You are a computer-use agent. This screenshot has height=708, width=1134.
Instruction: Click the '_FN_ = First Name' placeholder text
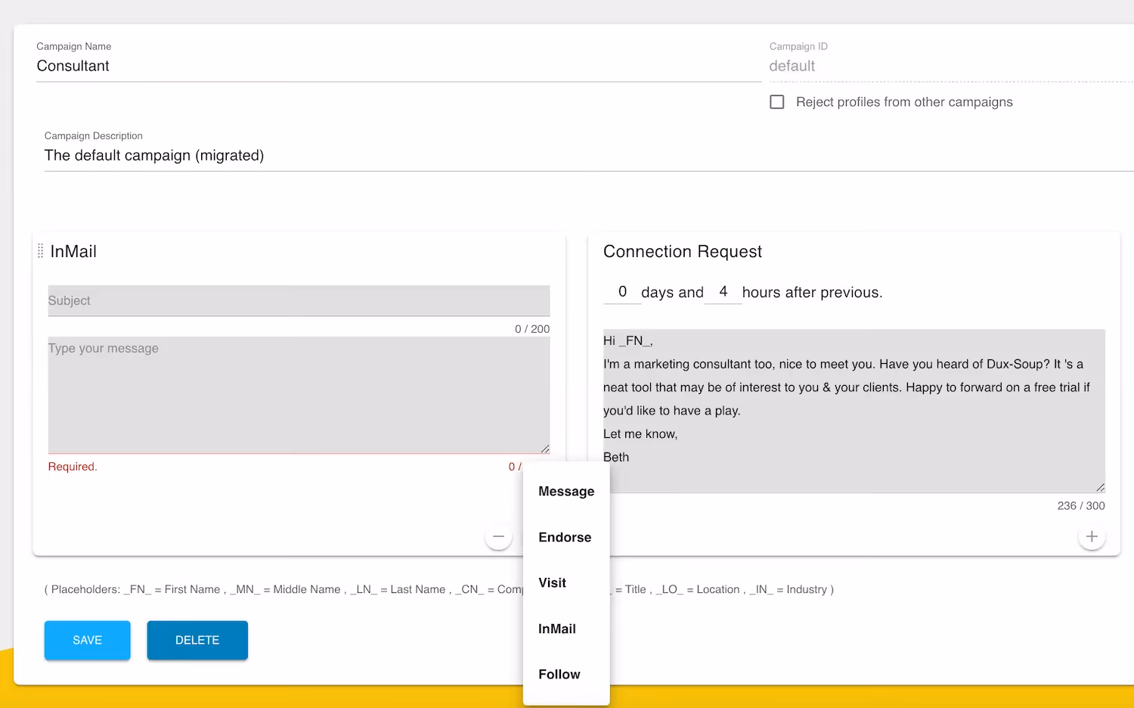pos(173,589)
